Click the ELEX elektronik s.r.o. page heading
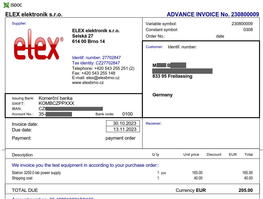 [x=34, y=14]
